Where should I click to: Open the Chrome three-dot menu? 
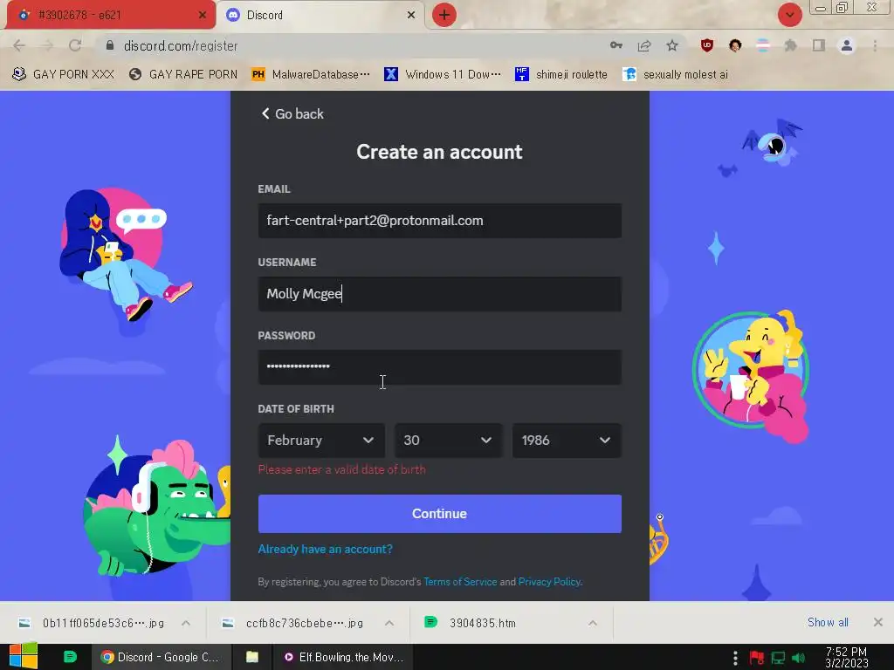(875, 45)
